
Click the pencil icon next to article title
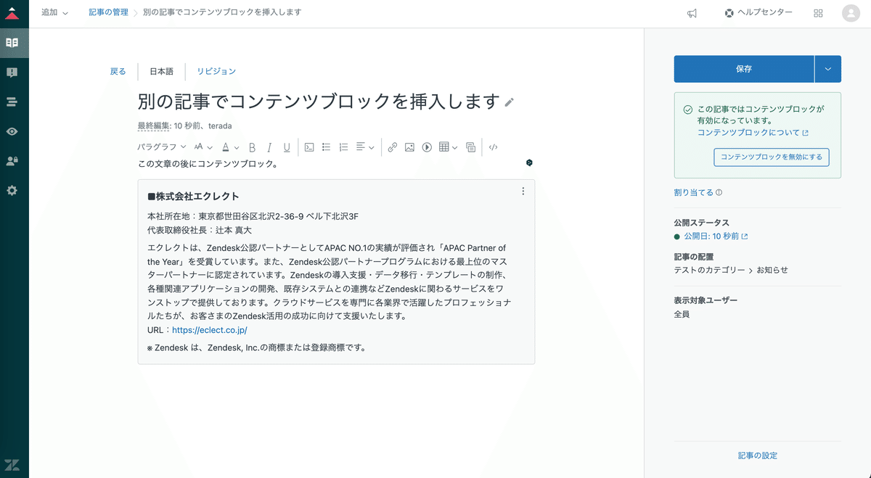[x=510, y=102]
